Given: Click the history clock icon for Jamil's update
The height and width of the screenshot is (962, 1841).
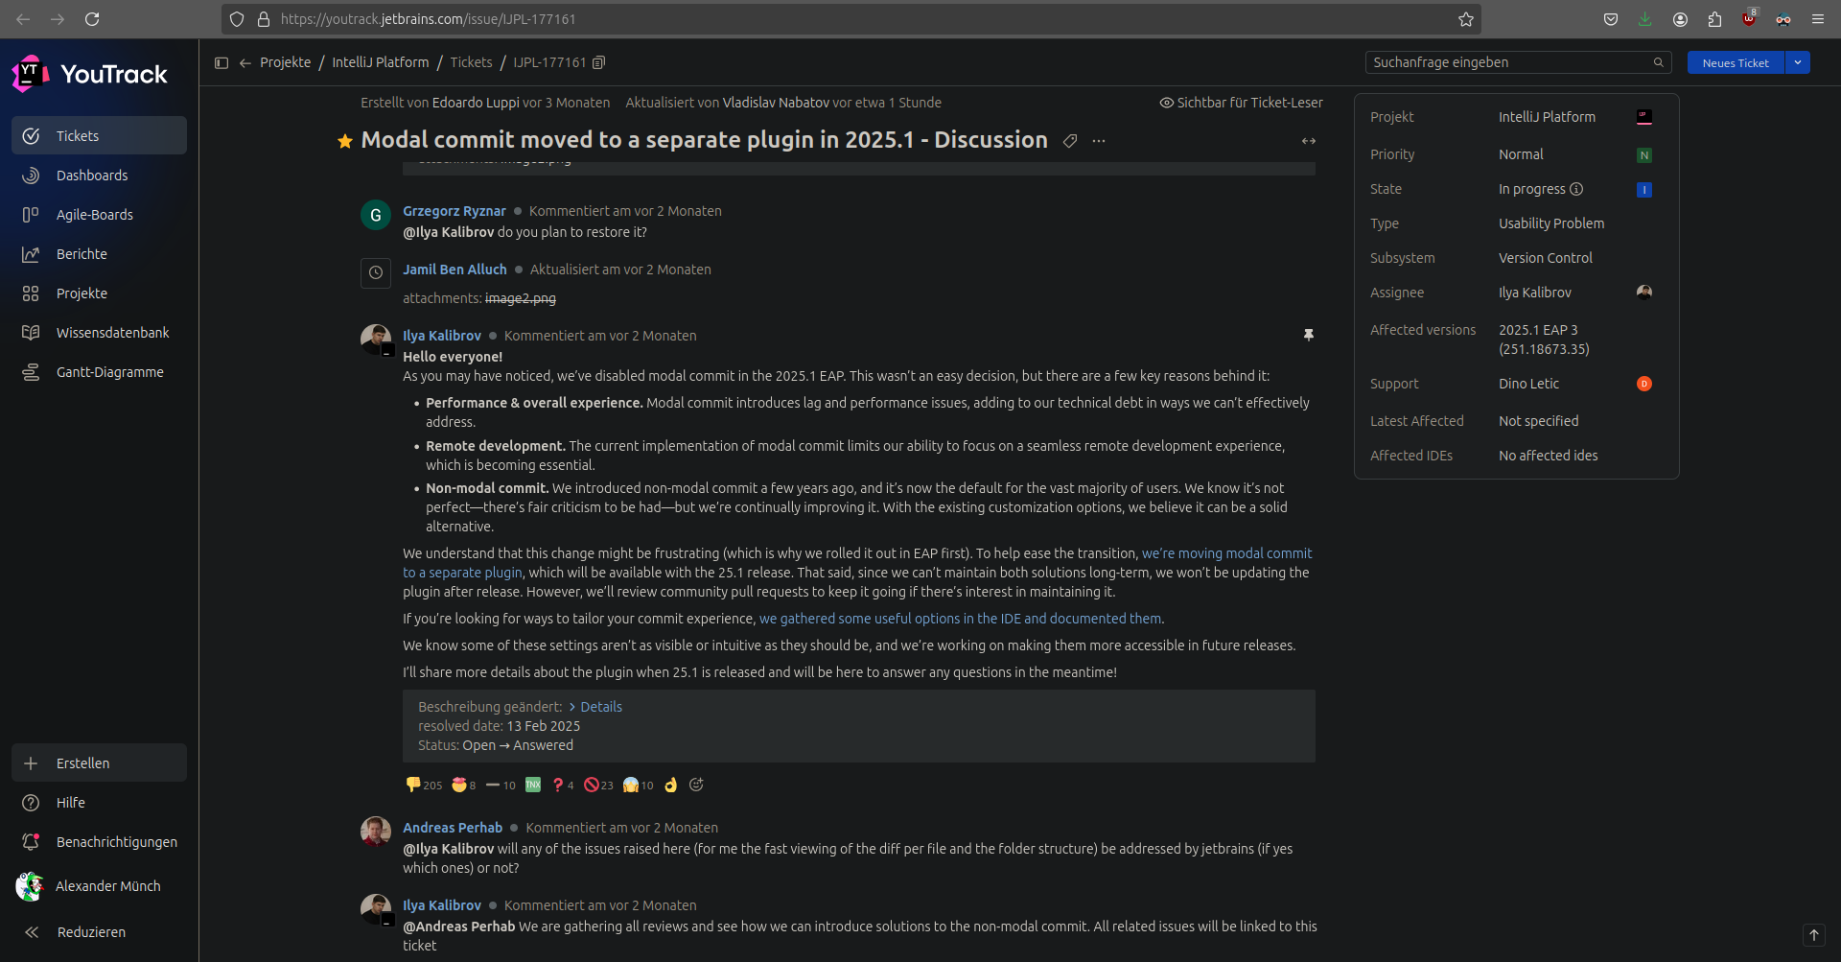Looking at the screenshot, I should (376, 272).
